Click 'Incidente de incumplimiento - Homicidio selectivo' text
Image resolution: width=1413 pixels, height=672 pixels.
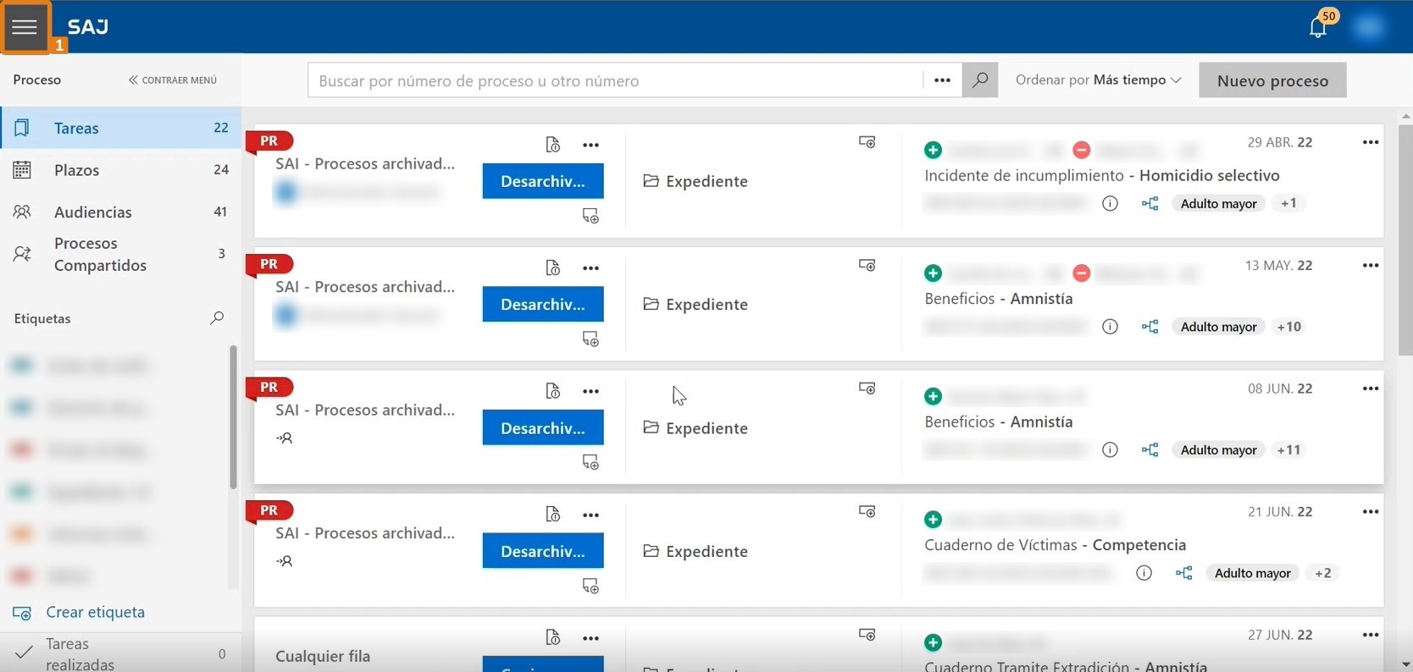coord(1102,175)
